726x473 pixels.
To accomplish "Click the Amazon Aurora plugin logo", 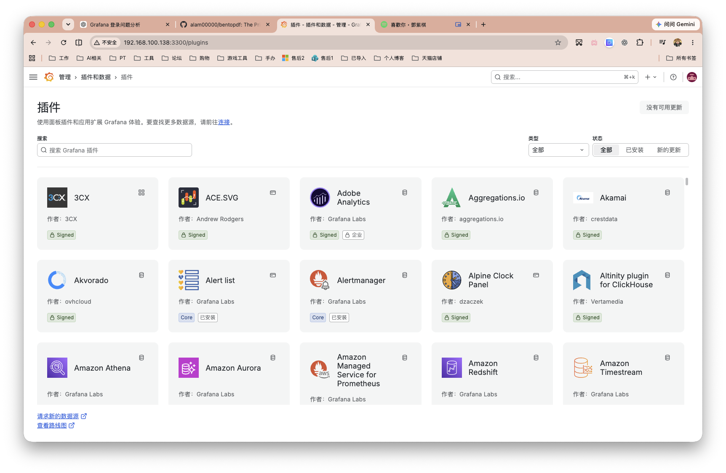I will click(189, 368).
